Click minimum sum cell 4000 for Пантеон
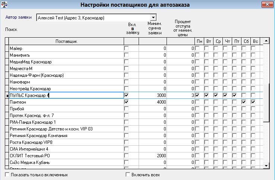The height and width of the screenshot is (180, 275). pos(153,102)
